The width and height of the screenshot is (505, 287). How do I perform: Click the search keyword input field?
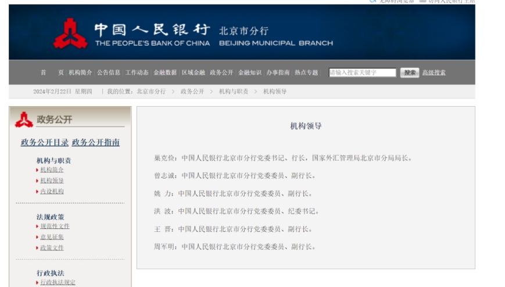coord(362,72)
